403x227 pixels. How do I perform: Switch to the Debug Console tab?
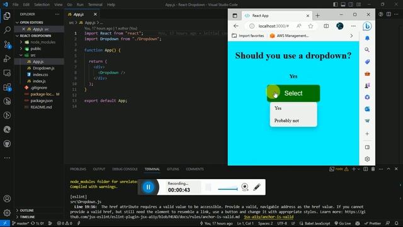(x=125, y=169)
